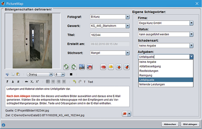Image resolution: width=202 pixels, height=129 pixels.
Task: Select highlighted 'Unfallquelle' list entry
Action: click(166, 80)
